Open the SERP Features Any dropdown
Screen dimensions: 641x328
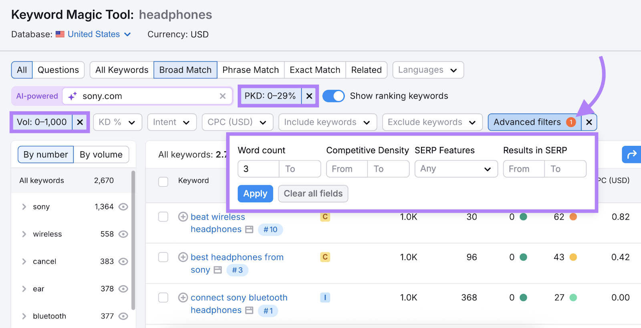pyautogui.click(x=456, y=169)
